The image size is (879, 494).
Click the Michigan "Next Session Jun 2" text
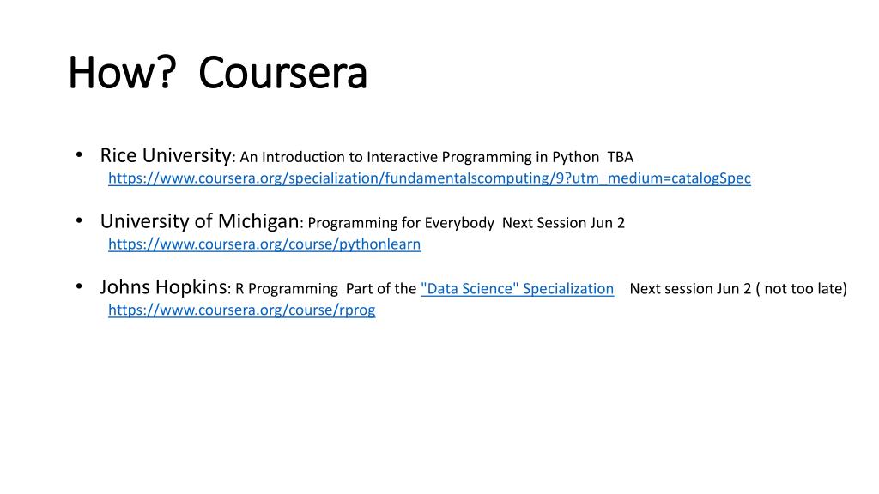563,223
